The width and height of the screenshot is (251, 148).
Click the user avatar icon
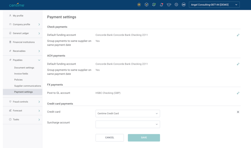point(184,4)
